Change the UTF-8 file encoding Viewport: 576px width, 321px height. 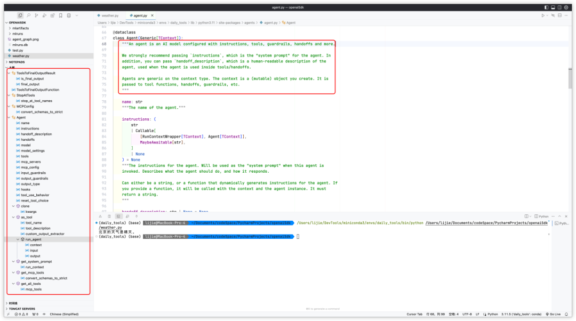click(467, 315)
